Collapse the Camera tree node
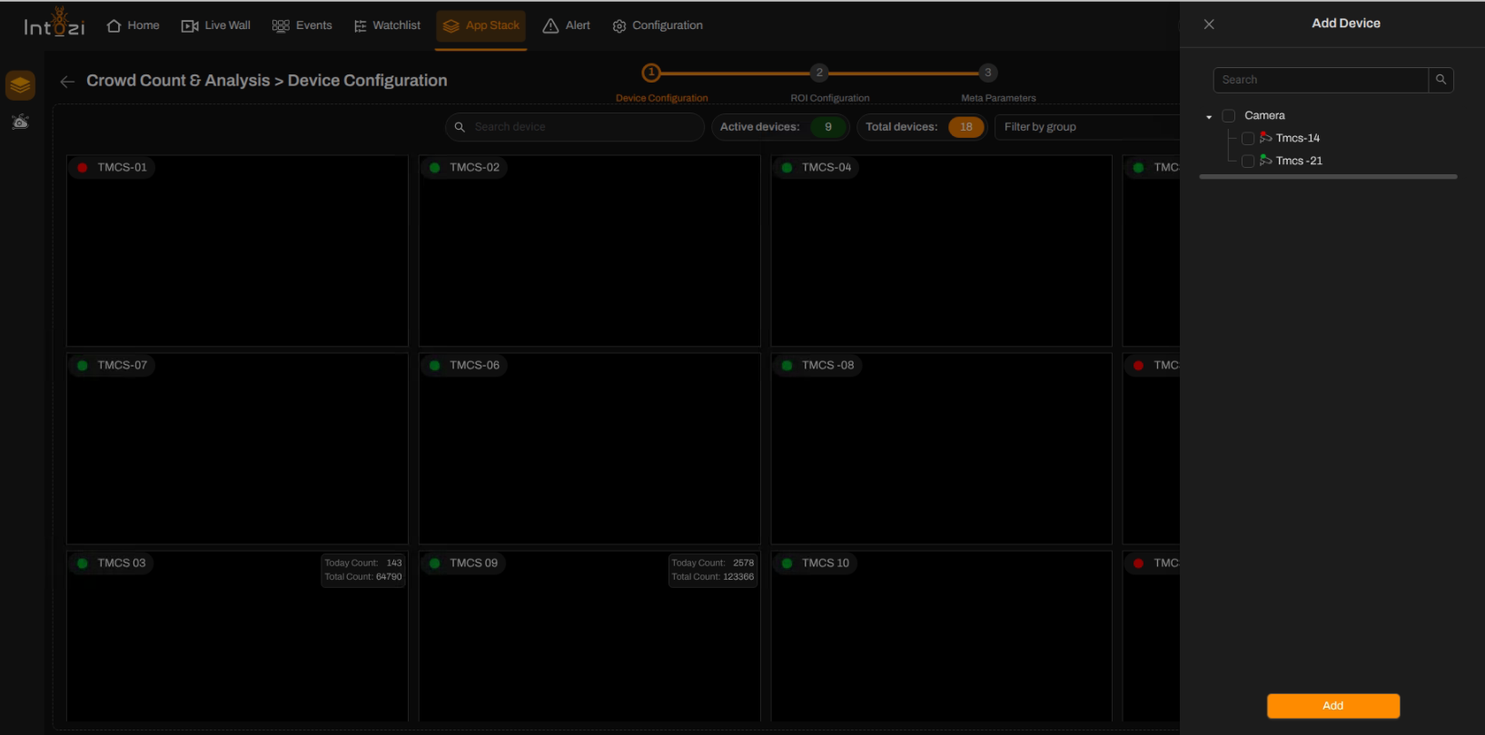 point(1209,117)
